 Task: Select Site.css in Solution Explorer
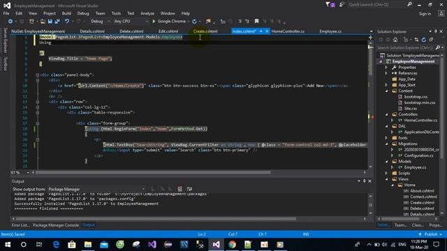click(410, 109)
